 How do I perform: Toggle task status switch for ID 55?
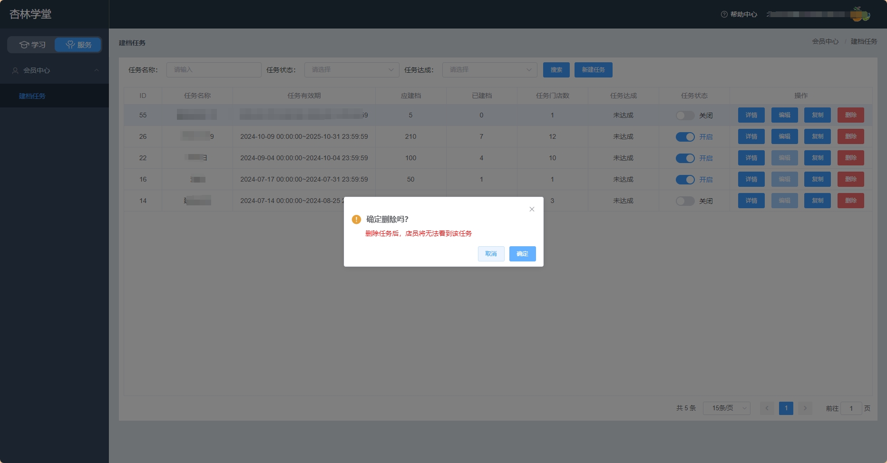pos(685,116)
